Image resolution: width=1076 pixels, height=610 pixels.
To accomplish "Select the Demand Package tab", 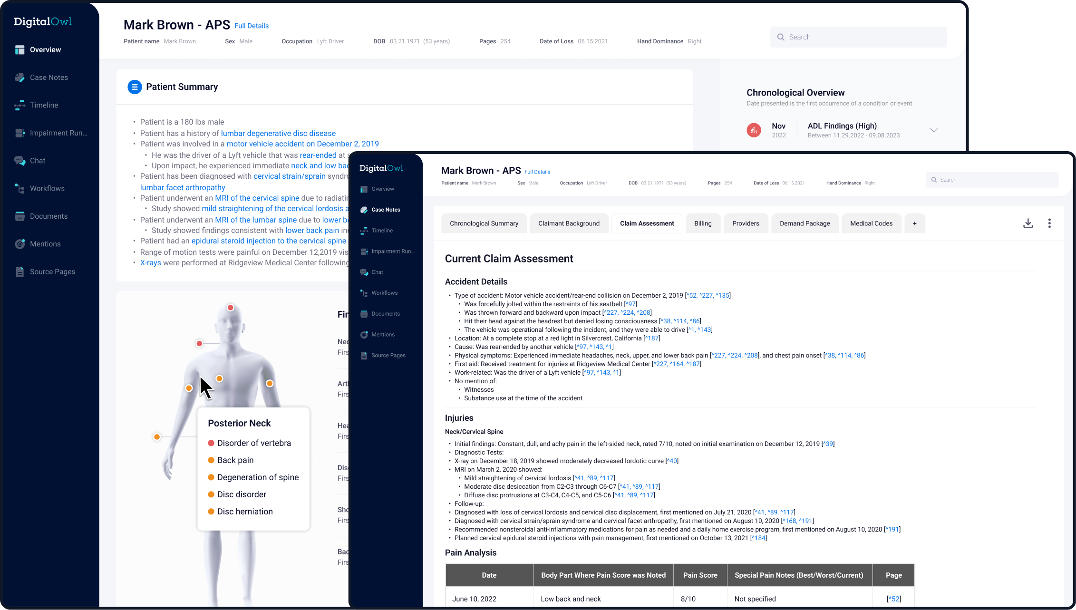I will tap(805, 223).
